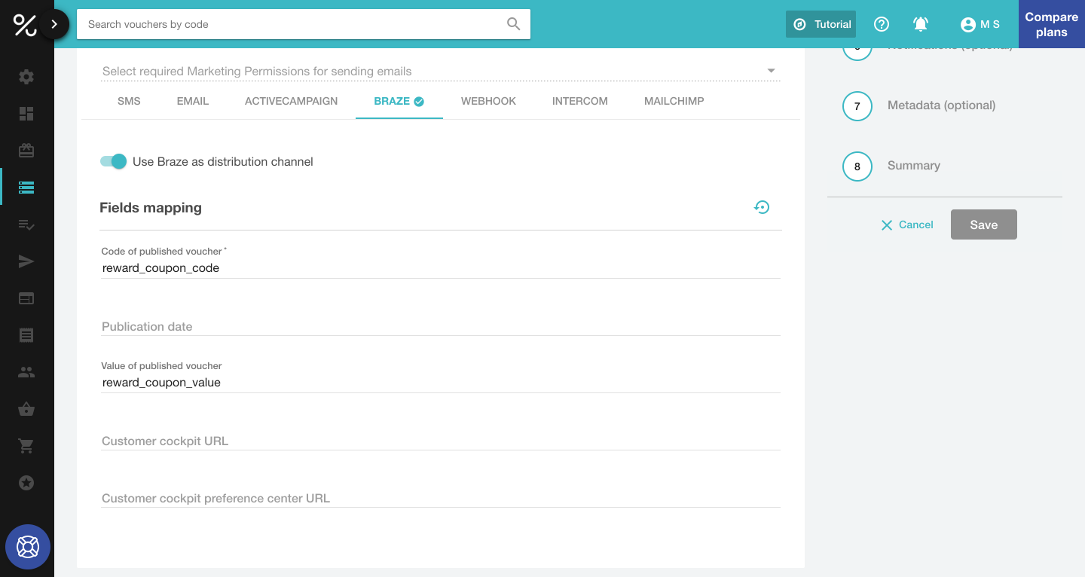Click the settings gear icon in sidebar
The height and width of the screenshot is (577, 1085).
tap(26, 77)
